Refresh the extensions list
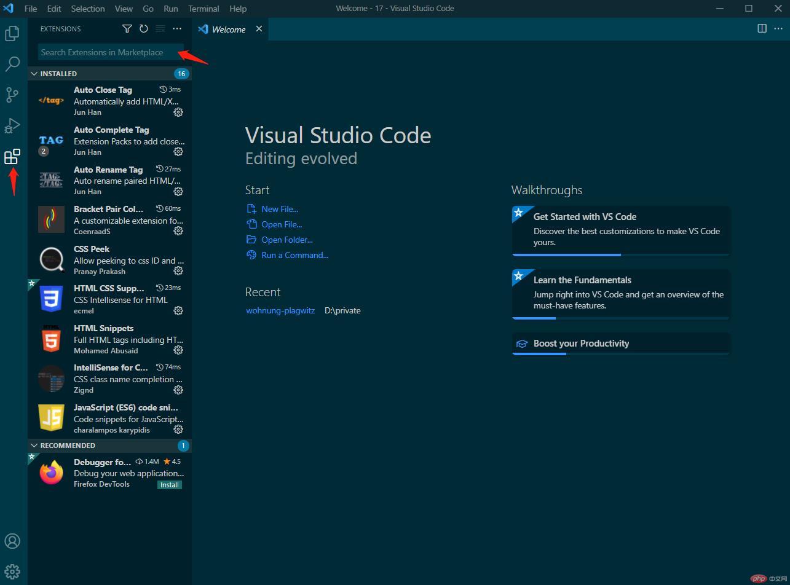This screenshot has width=790, height=585. 143,29
